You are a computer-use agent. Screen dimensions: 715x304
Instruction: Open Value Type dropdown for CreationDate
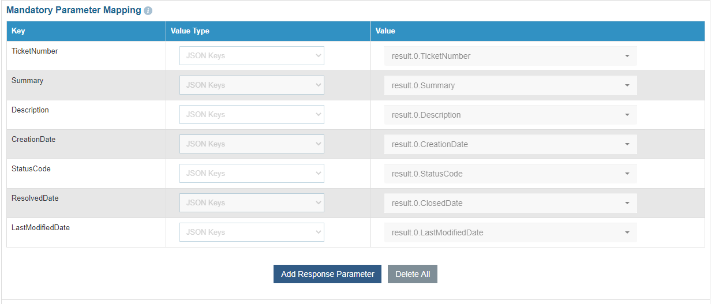pos(252,144)
